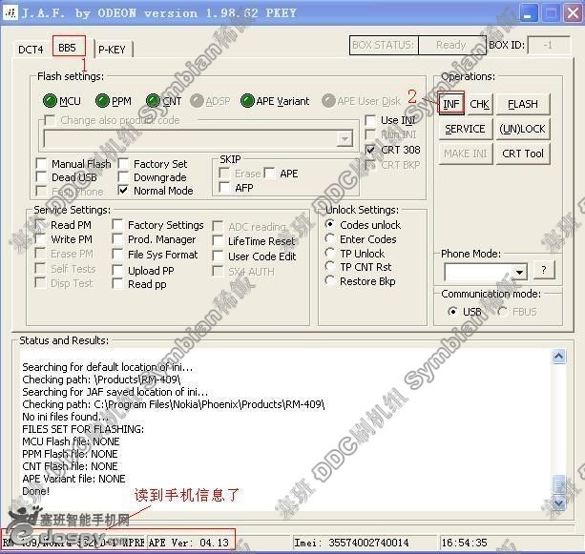Enable the Dead USB checkbox
Screen dimensions: 585x554
41,176
